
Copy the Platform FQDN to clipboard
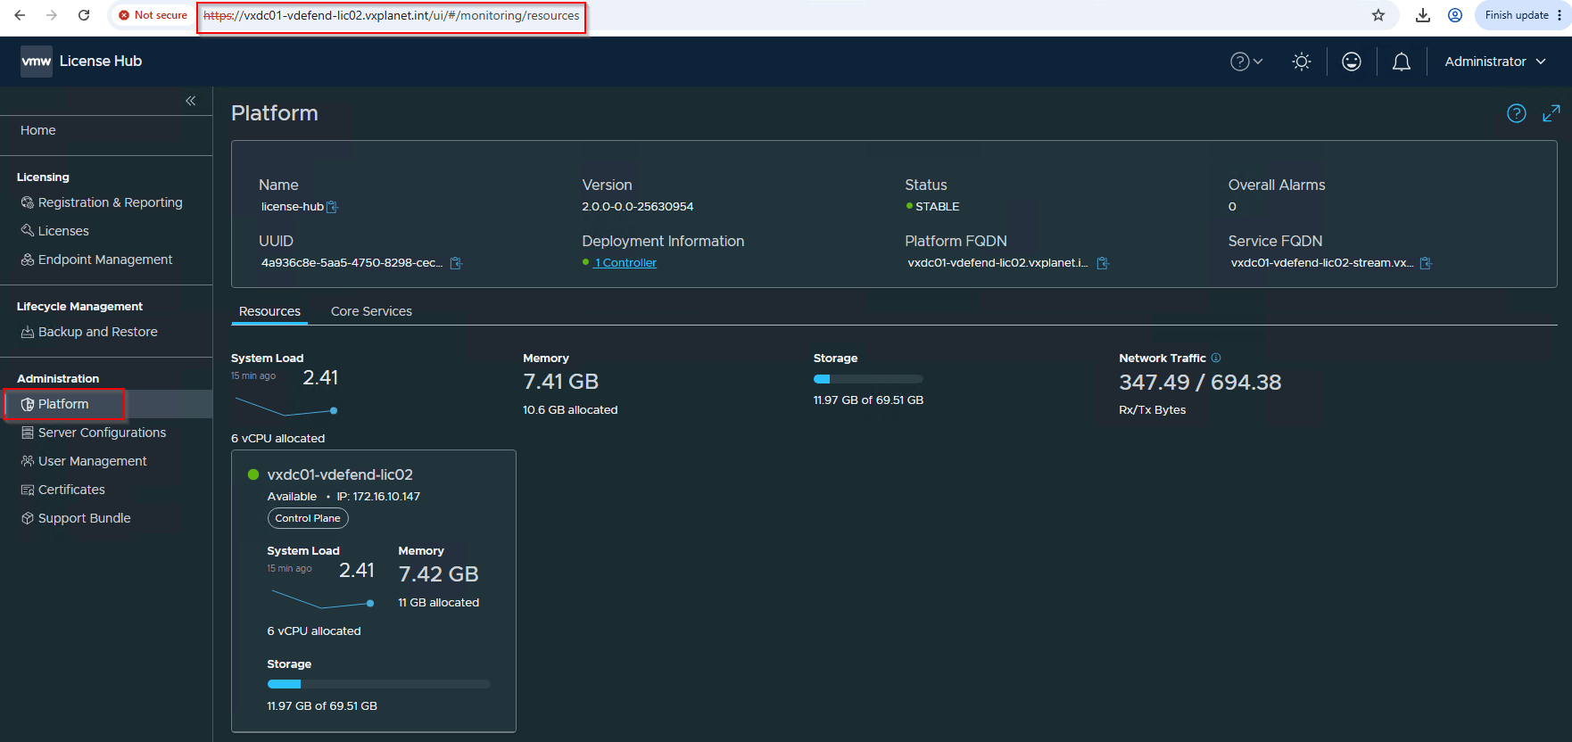(x=1103, y=263)
